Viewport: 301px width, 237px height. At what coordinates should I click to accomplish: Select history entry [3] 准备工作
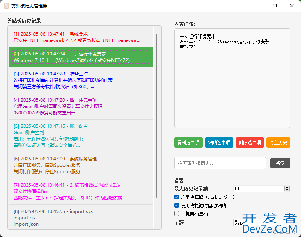pyautogui.click(x=81, y=80)
